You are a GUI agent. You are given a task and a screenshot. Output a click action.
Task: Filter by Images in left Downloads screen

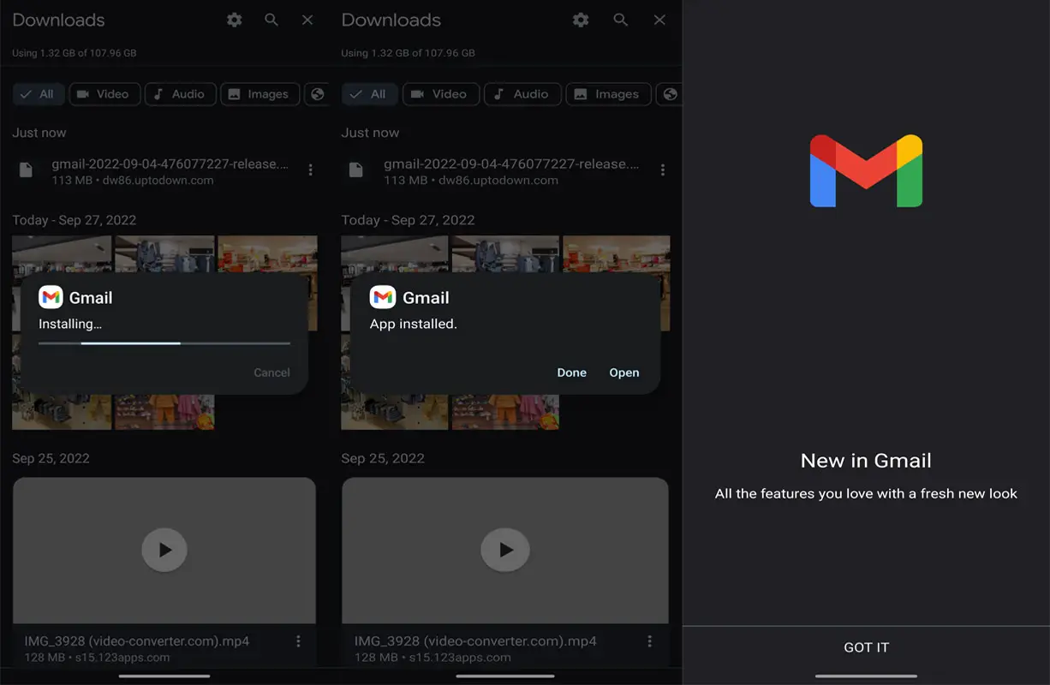click(260, 94)
